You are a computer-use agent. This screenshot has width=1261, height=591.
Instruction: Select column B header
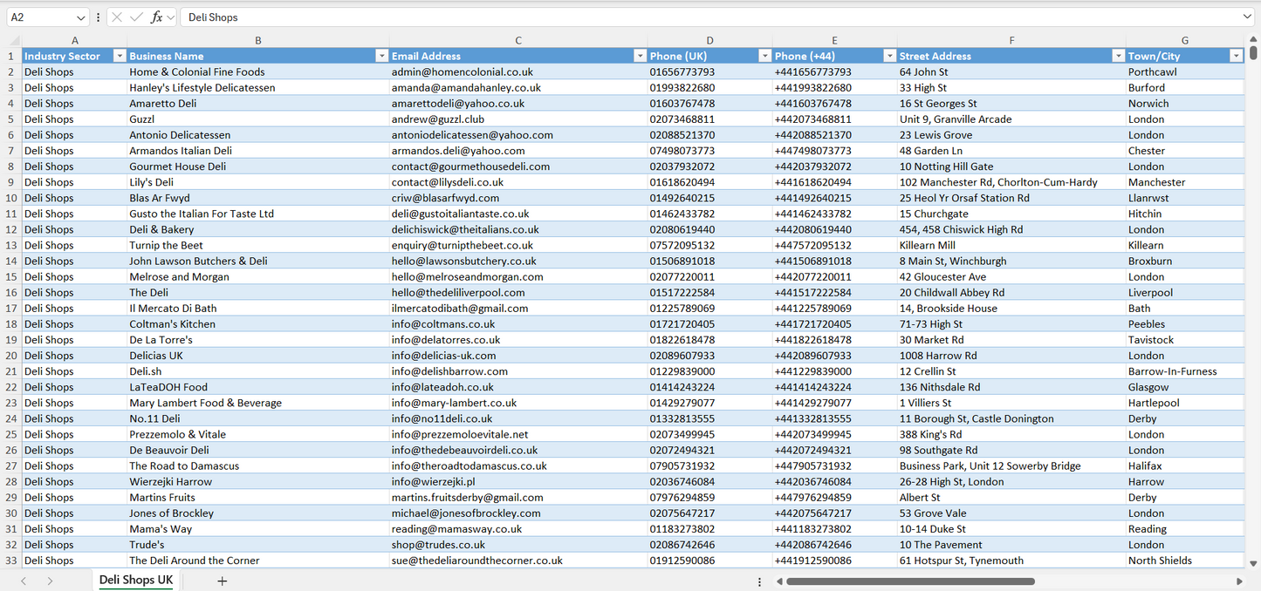coord(257,40)
